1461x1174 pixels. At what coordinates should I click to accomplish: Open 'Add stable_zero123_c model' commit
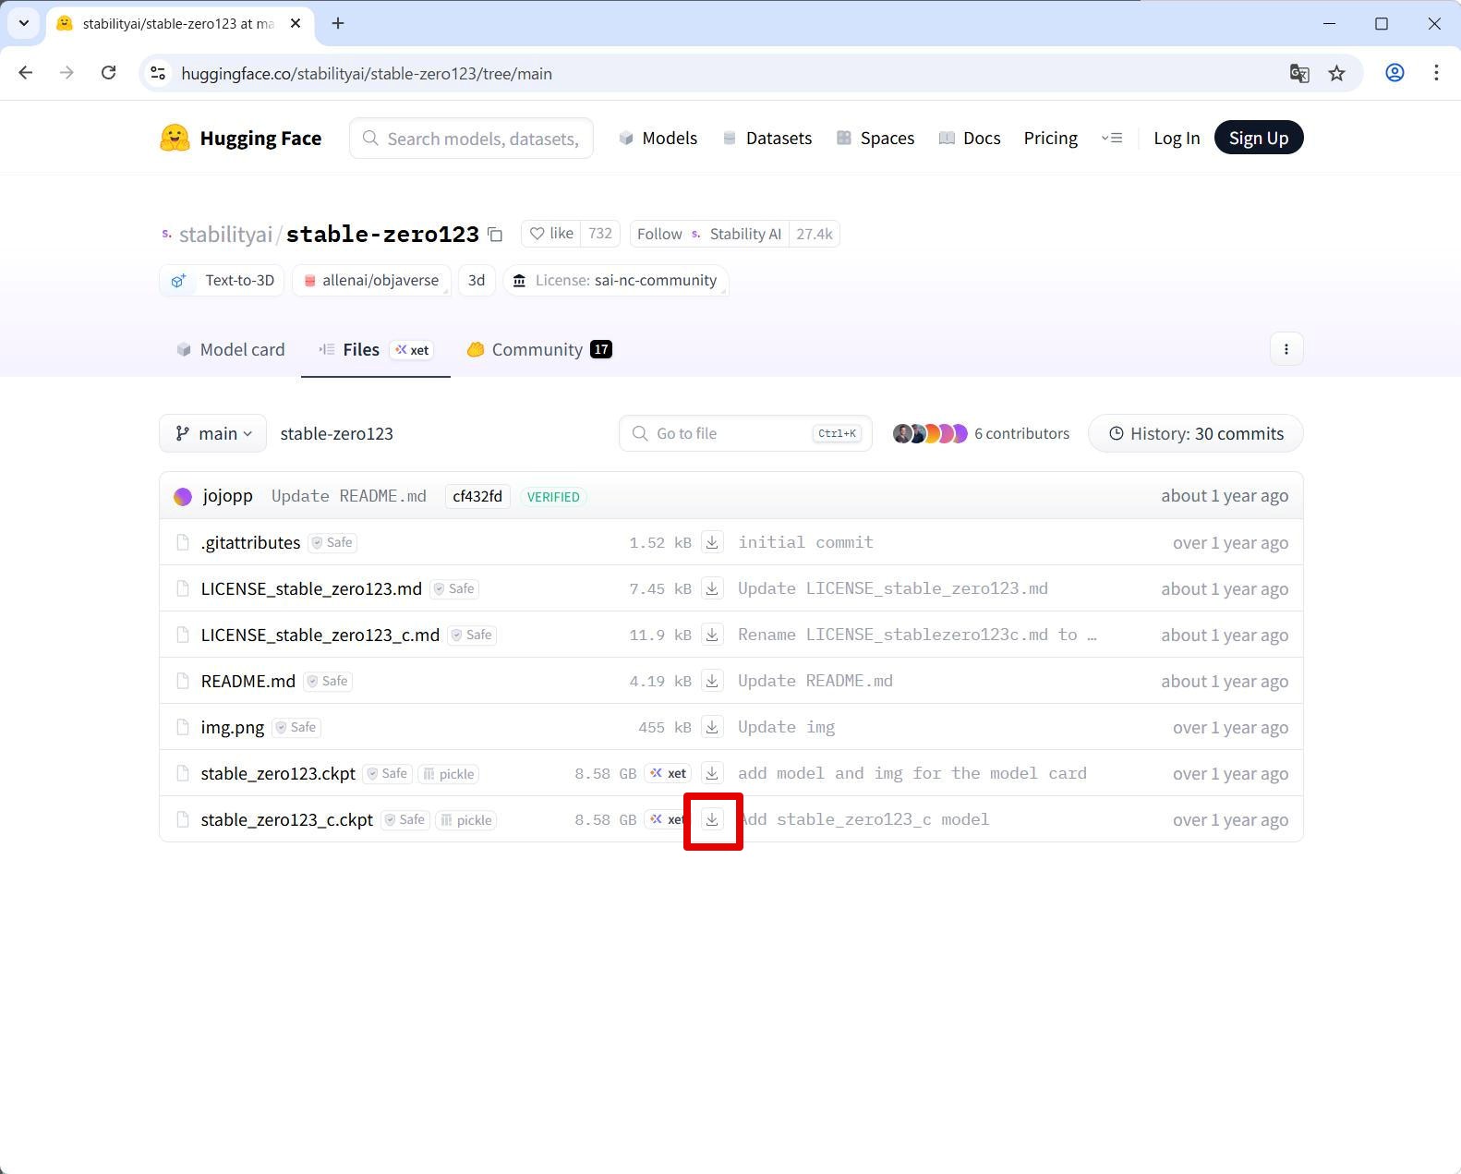[x=863, y=819]
